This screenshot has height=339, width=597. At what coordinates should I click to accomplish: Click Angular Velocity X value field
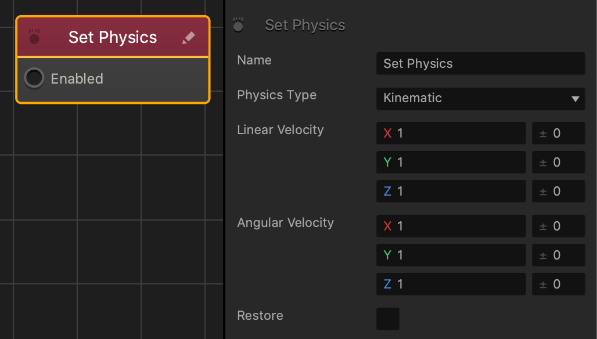(451, 226)
